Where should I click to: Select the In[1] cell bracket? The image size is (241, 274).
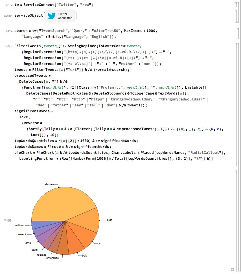click(236, 5)
